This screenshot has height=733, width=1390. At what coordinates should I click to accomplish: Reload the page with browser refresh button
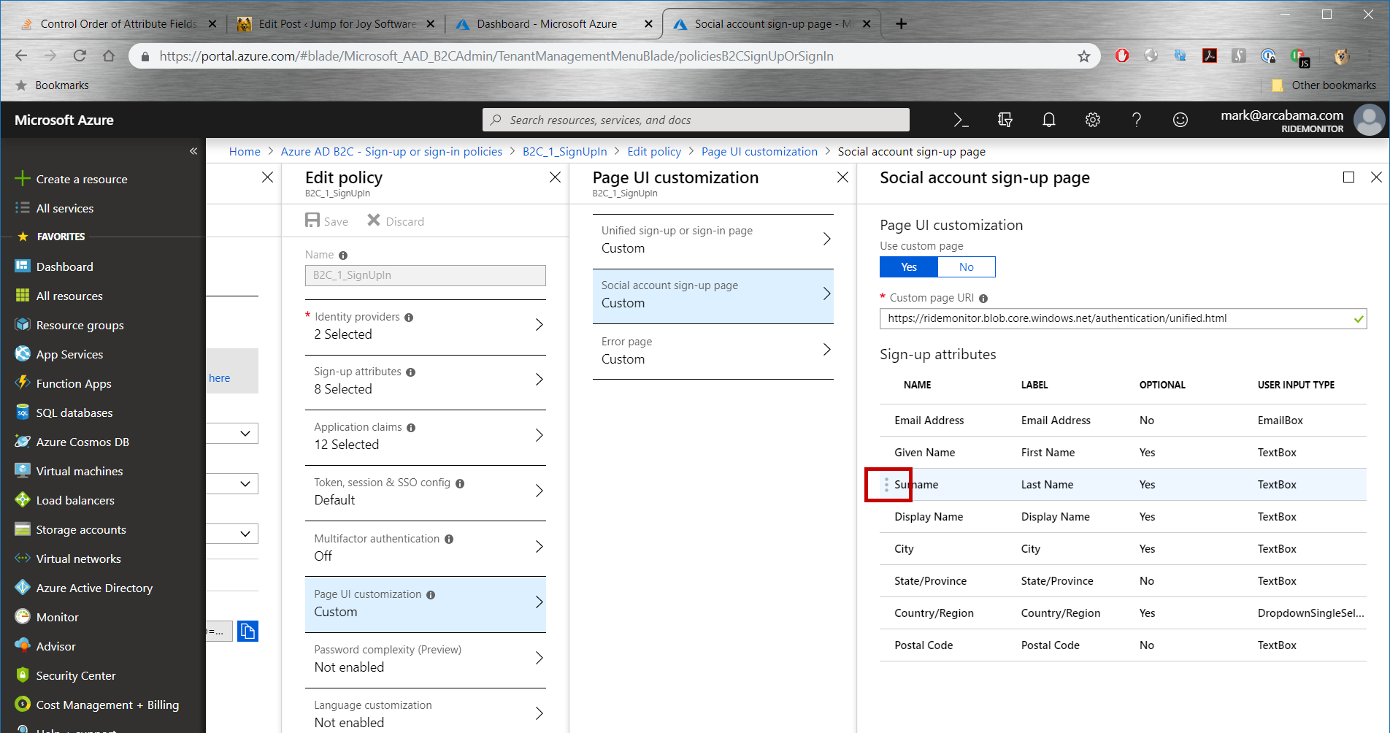click(x=80, y=56)
